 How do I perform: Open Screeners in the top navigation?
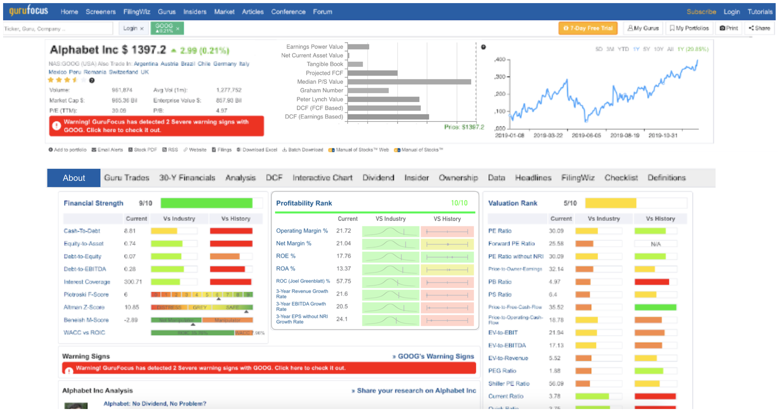[x=100, y=12]
